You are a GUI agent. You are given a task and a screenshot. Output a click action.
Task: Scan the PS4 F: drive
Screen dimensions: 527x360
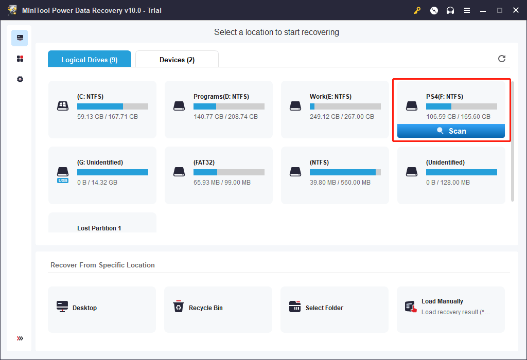tap(451, 131)
